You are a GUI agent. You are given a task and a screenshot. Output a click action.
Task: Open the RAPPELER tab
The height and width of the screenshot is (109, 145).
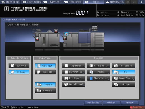coord(52,2)
